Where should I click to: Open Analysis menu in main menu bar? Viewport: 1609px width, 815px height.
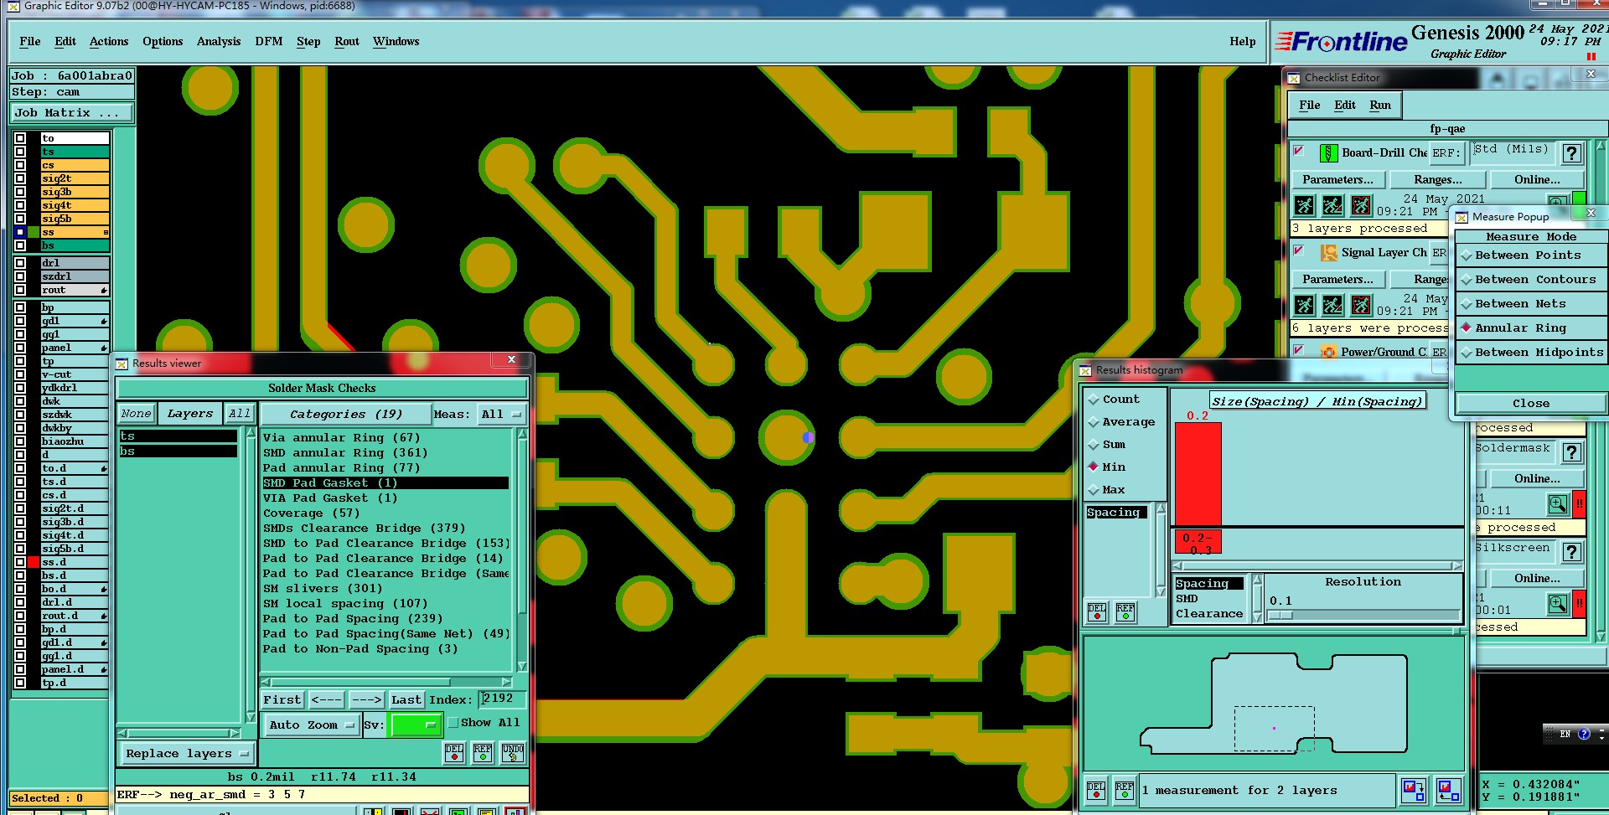(219, 42)
